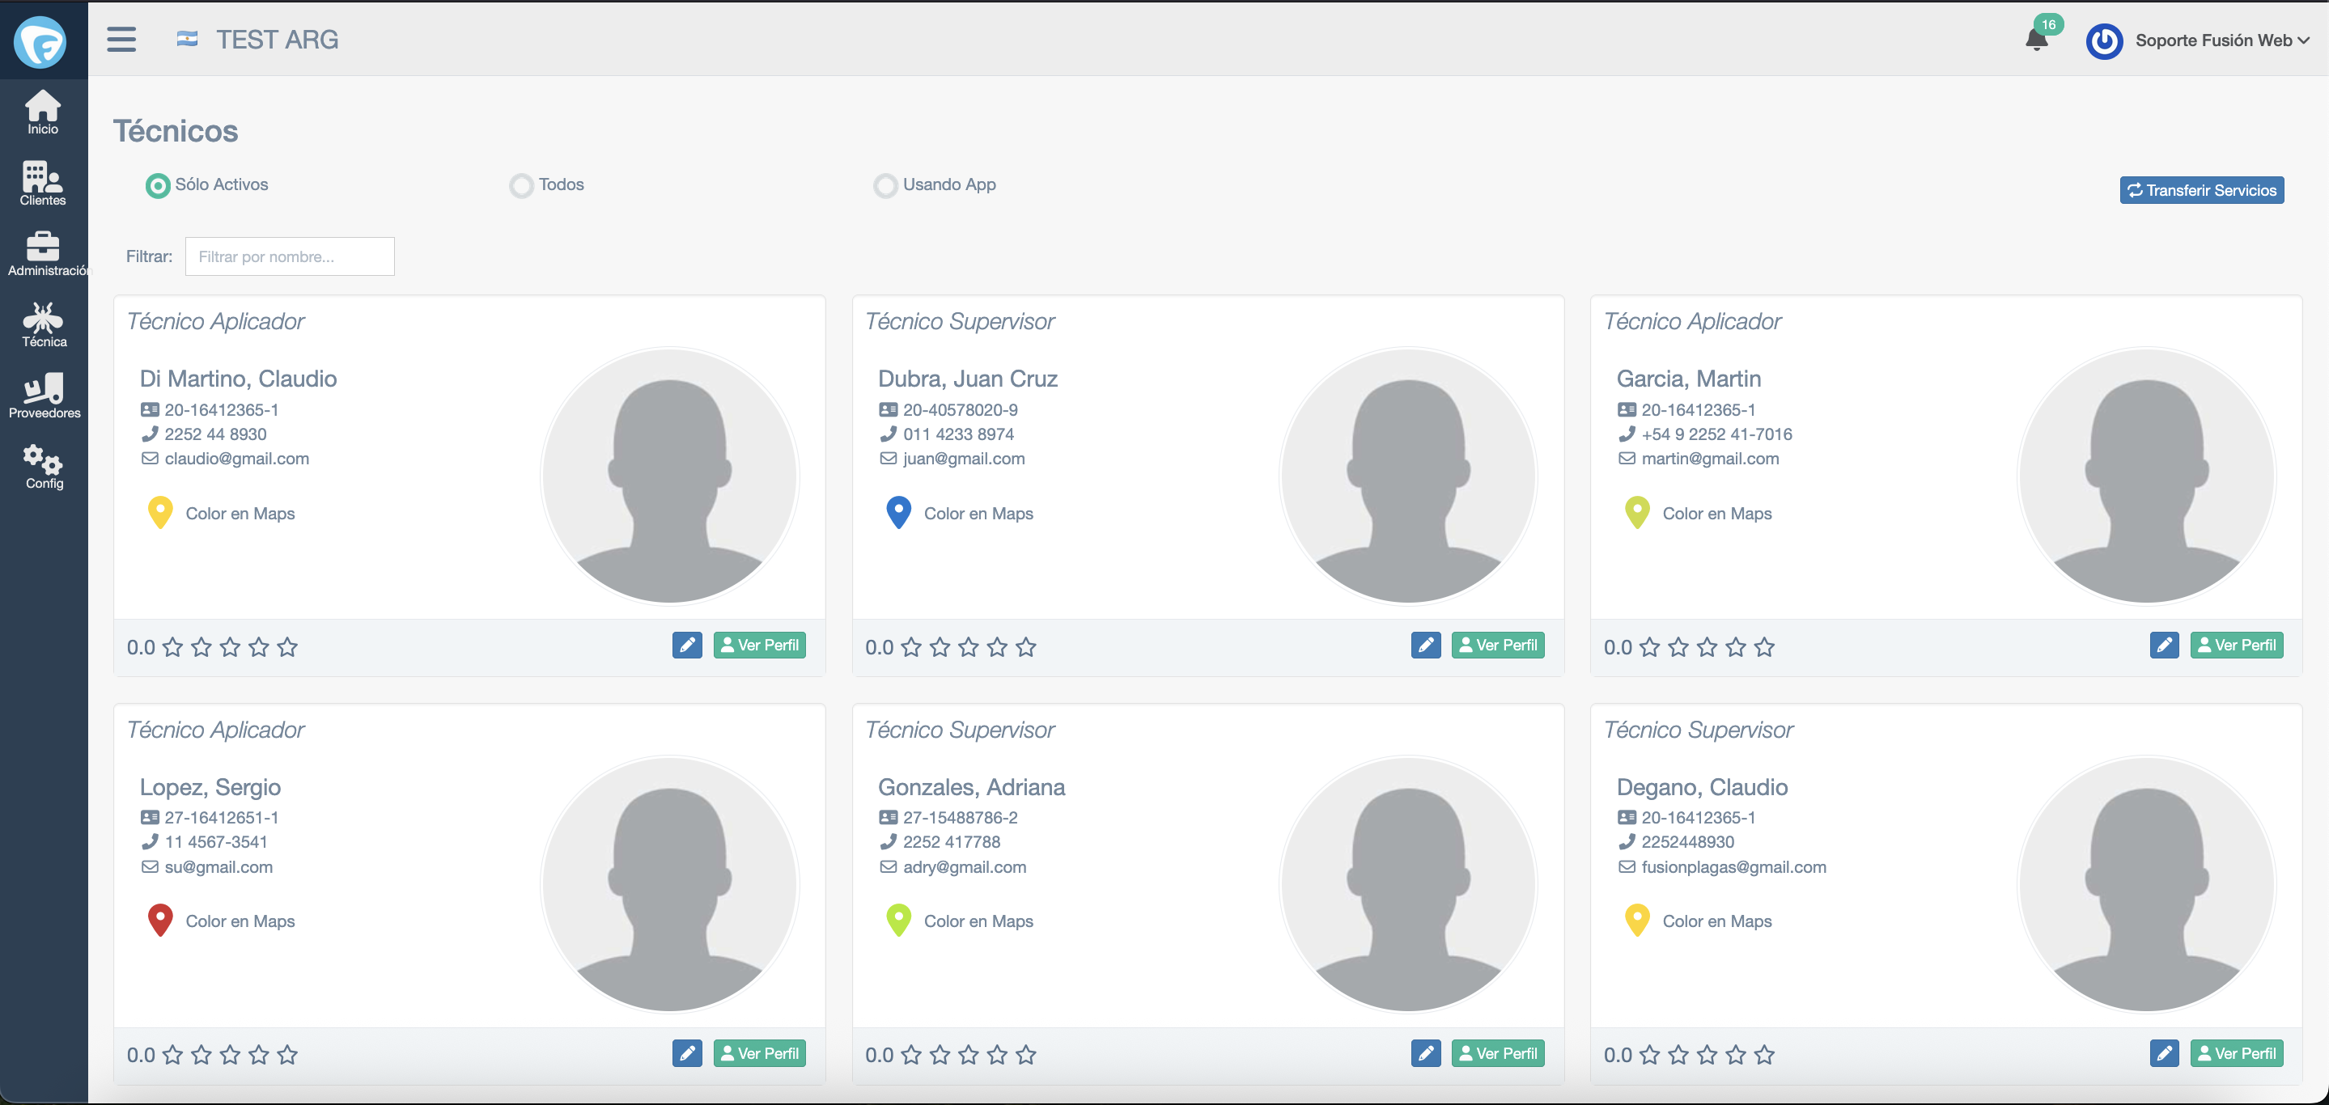Click yellow map pin for Degano, Claudio
The image size is (2329, 1105).
click(x=1637, y=921)
